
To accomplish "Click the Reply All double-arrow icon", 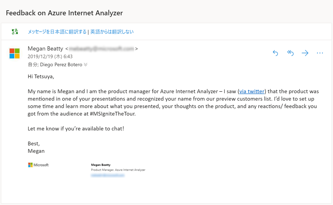I will click(x=290, y=53).
